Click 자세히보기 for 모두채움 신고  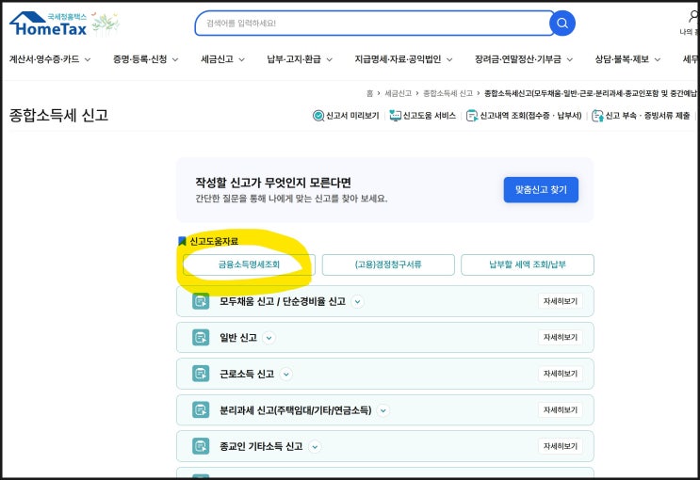click(x=561, y=301)
